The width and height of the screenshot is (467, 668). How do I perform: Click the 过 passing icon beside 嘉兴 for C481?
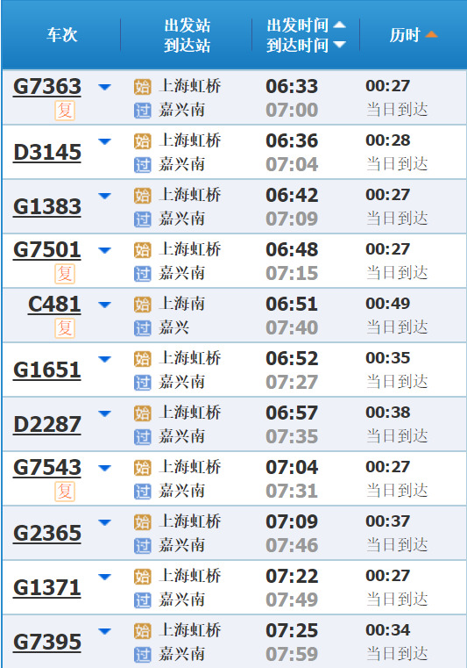(x=143, y=328)
